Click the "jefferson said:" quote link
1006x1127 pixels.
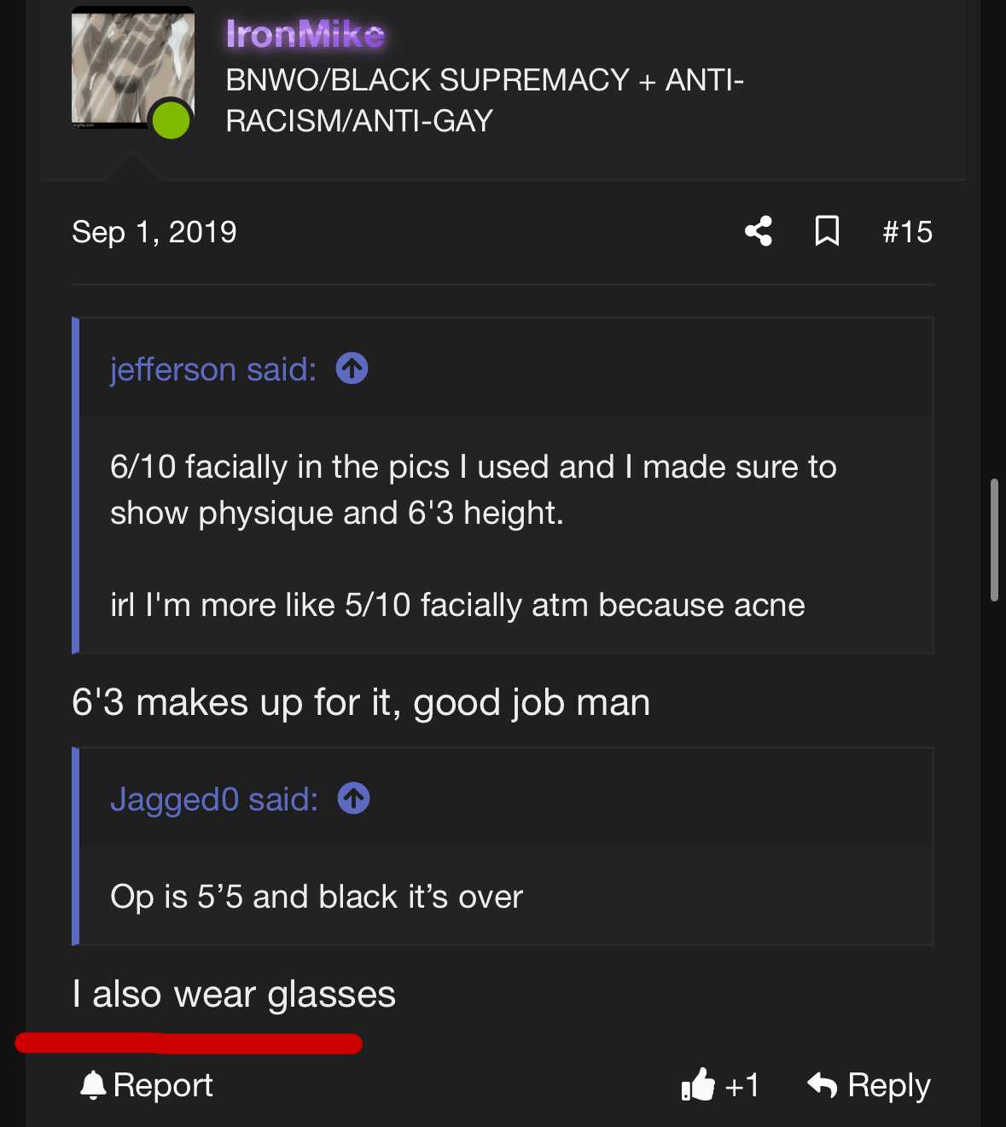point(212,369)
